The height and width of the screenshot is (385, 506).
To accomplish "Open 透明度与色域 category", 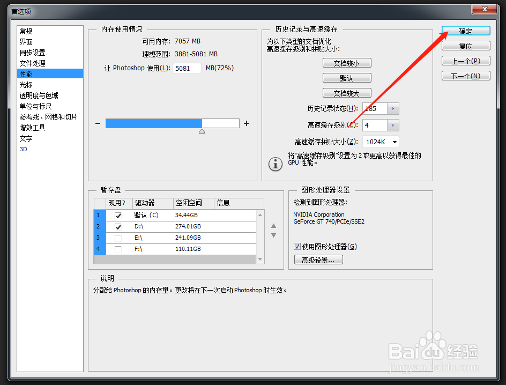I will 50,95.
